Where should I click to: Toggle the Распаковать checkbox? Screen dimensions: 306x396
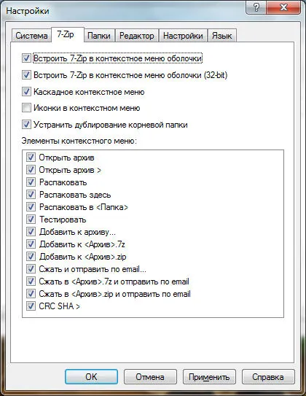[31, 182]
